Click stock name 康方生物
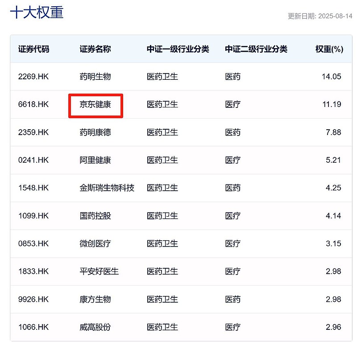The height and width of the screenshot is (345, 357). [x=95, y=299]
